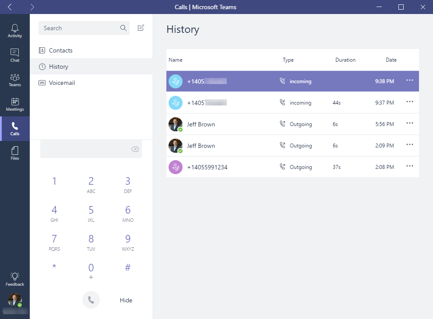Image resolution: width=433 pixels, height=319 pixels.
Task: Click Jeff Brown avatar in 2:09 PM row
Action: click(176, 146)
